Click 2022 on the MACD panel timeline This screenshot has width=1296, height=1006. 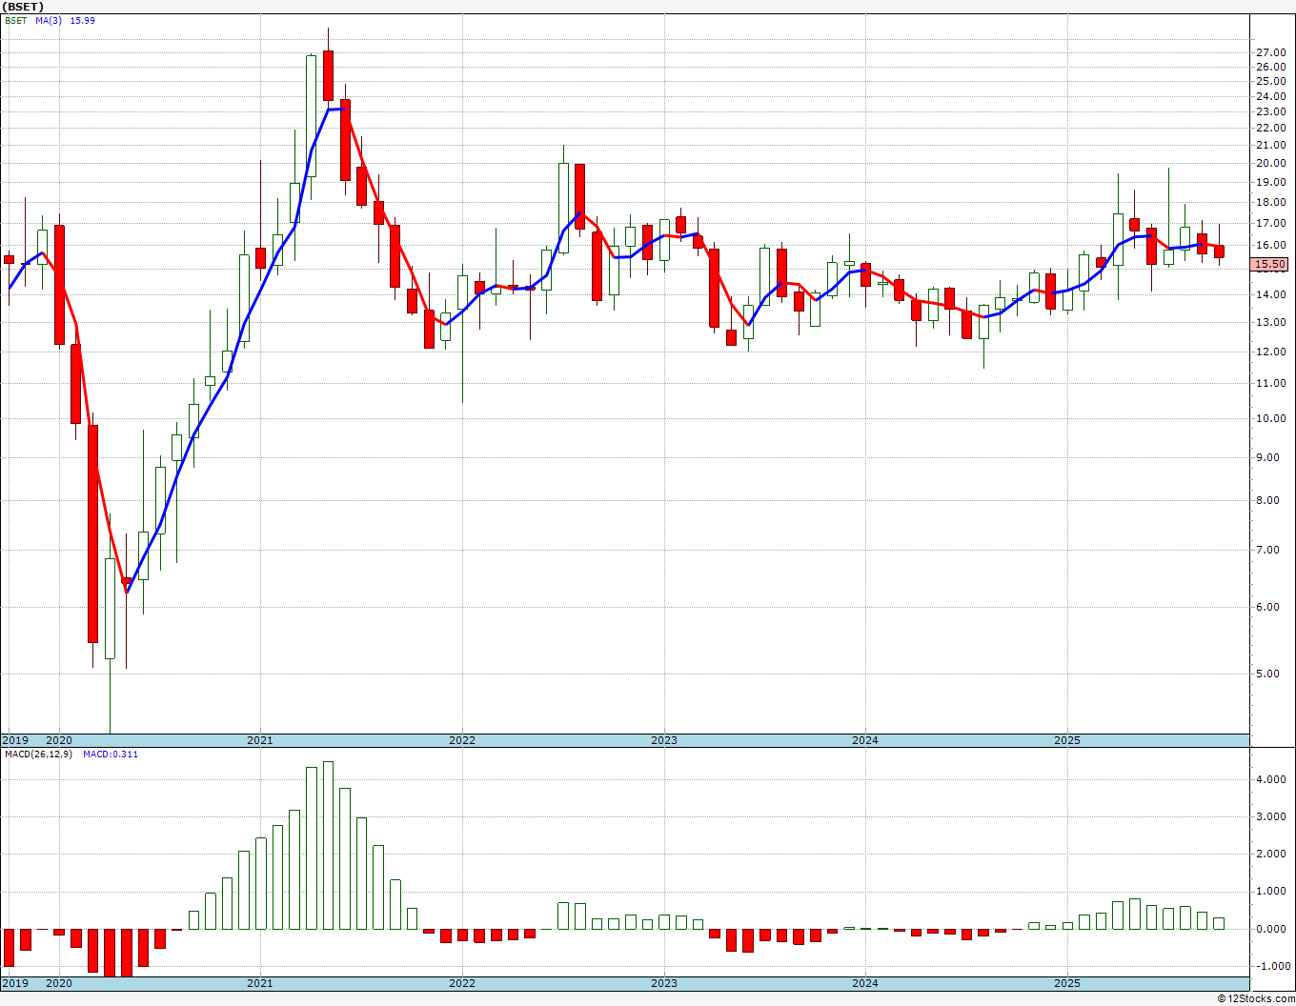(462, 983)
